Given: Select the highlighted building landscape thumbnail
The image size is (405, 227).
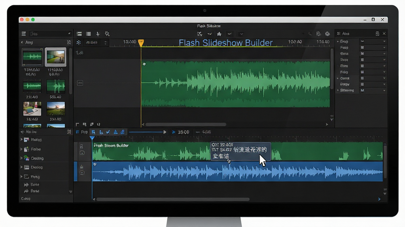Looking at the screenshot, I should click(x=55, y=57).
